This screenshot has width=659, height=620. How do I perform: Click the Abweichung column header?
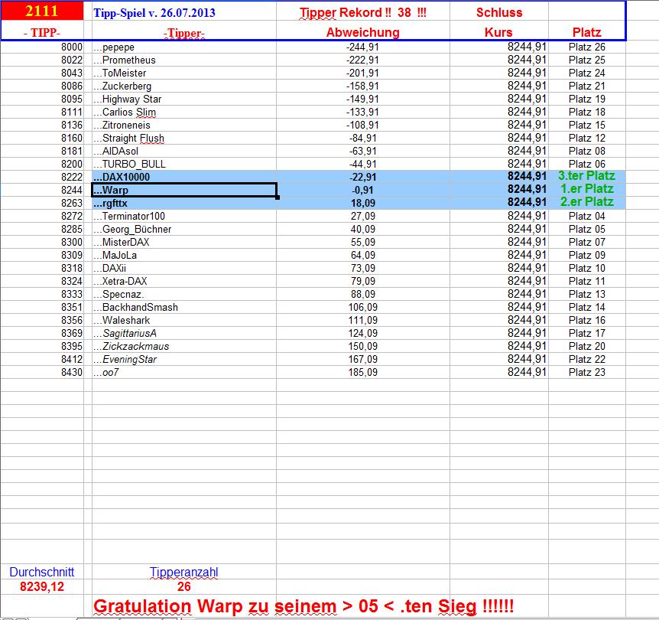click(x=363, y=32)
